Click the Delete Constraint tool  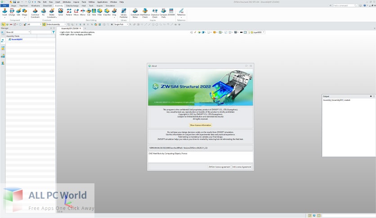tap(52, 13)
